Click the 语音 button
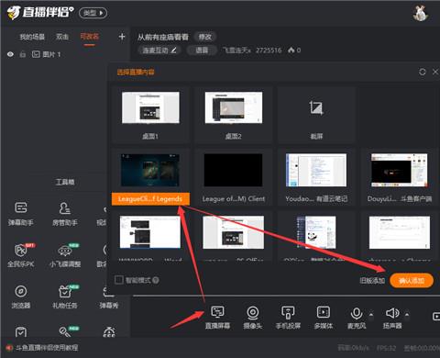This screenshot has height=358, width=440. click(x=202, y=50)
